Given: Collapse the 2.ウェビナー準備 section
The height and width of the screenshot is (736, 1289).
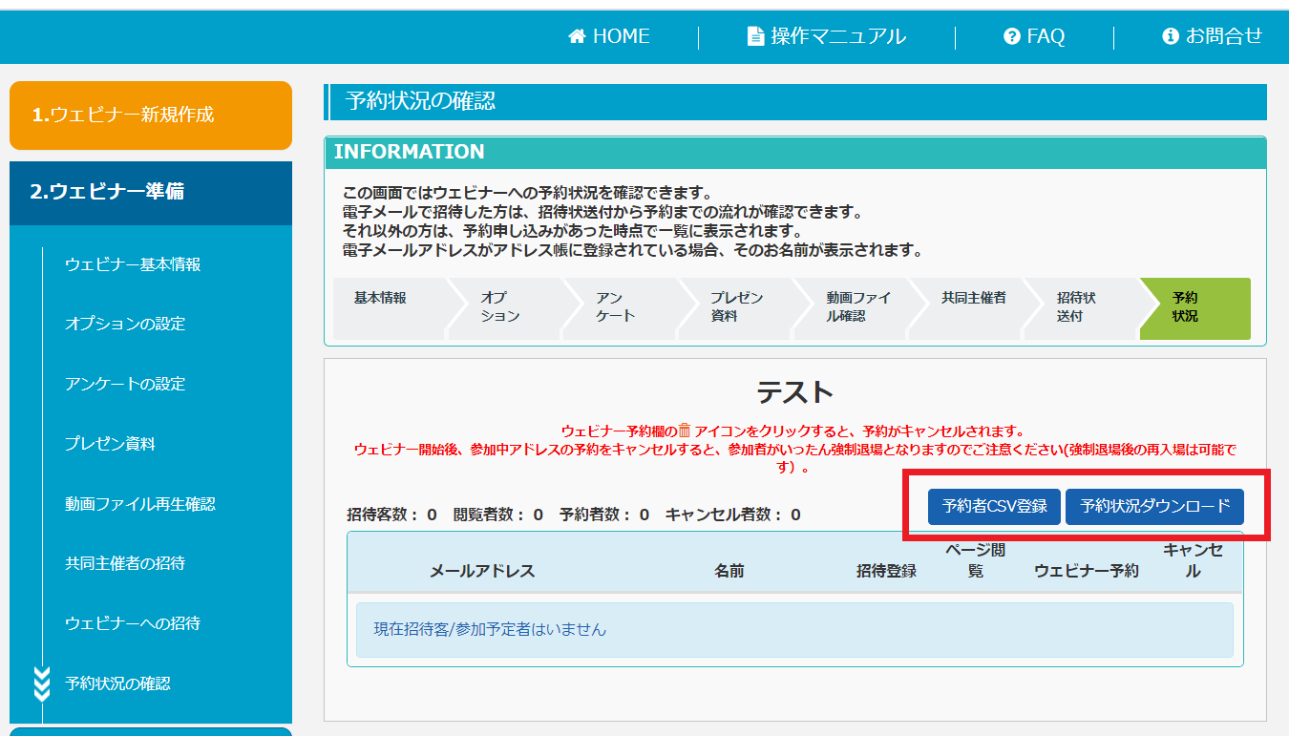Looking at the screenshot, I should (x=151, y=193).
